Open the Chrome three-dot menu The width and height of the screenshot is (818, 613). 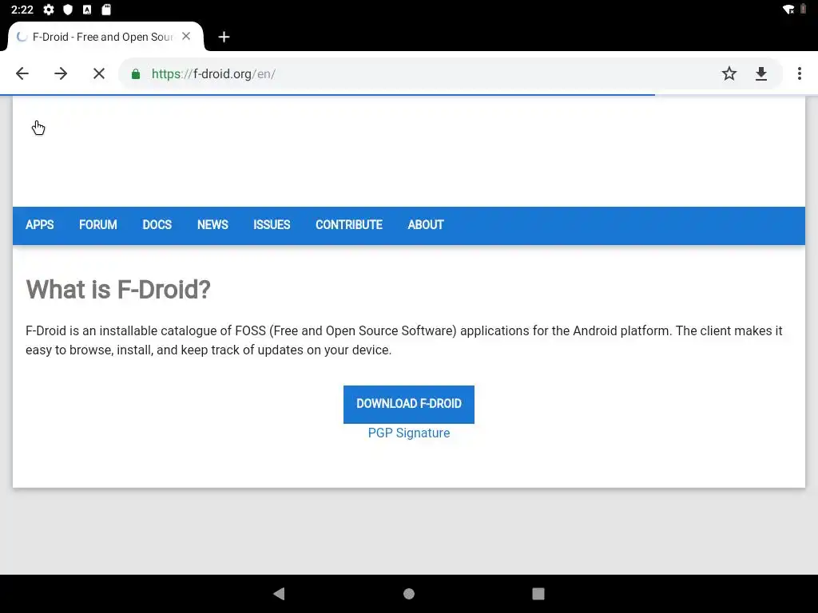799,73
